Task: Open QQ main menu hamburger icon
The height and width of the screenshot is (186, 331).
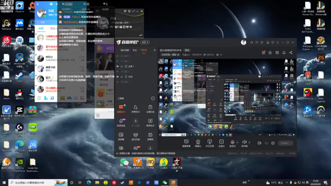Action: [x=39, y=98]
